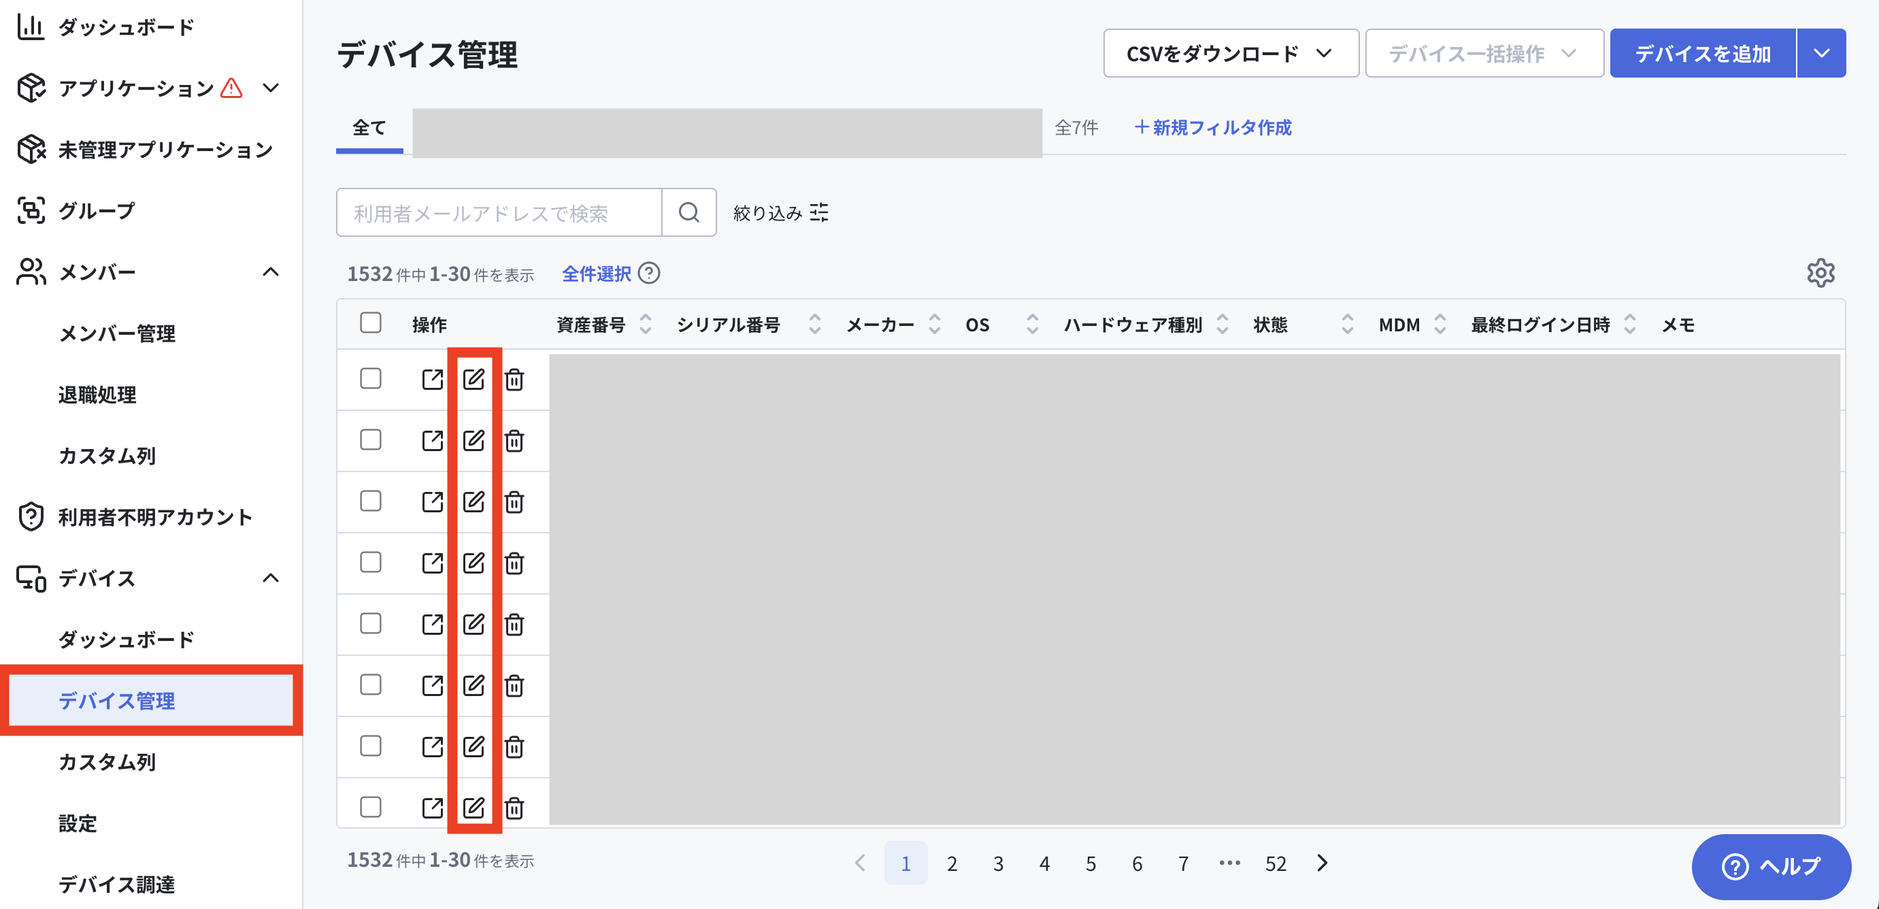Delete the device in sixth row
The width and height of the screenshot is (1879, 909).
(x=514, y=685)
